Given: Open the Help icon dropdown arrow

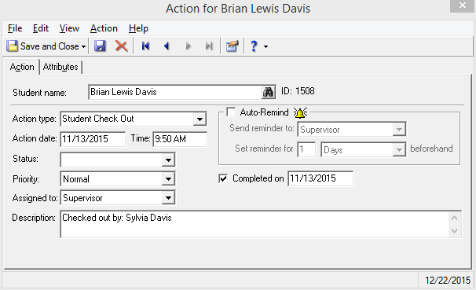Looking at the screenshot, I should [x=266, y=47].
